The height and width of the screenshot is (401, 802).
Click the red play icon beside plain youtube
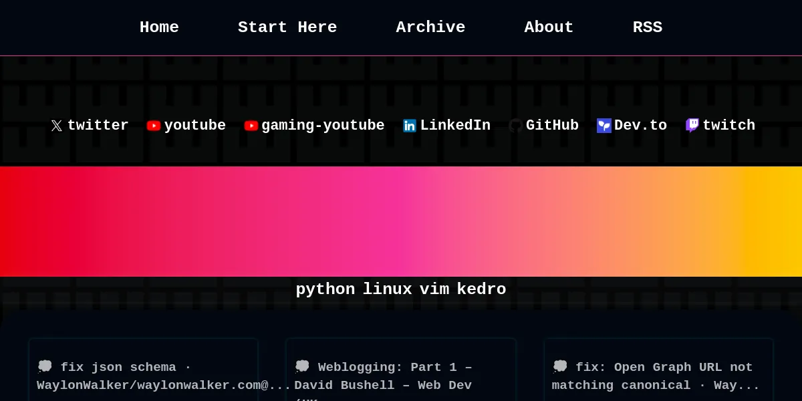[154, 126]
